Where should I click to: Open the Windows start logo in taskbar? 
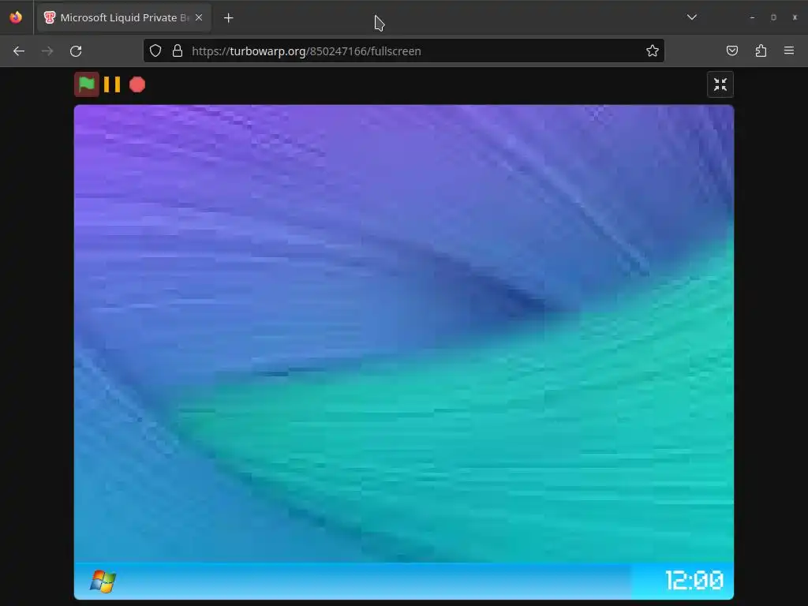(103, 582)
